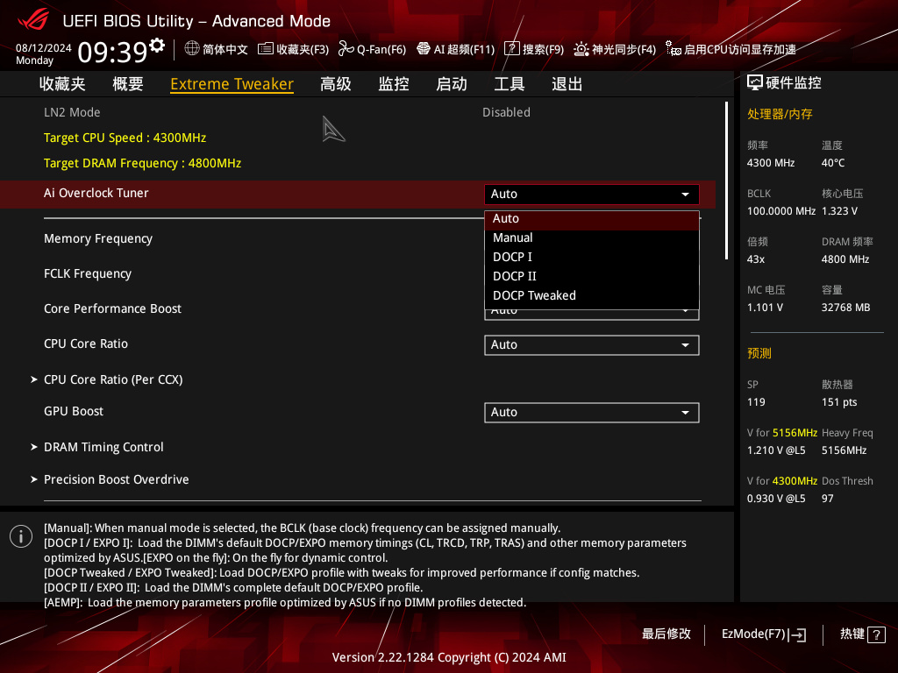Viewport: 898px width, 673px height.
Task: Click the Ai Overclock Tuner label
Action: 96,193
